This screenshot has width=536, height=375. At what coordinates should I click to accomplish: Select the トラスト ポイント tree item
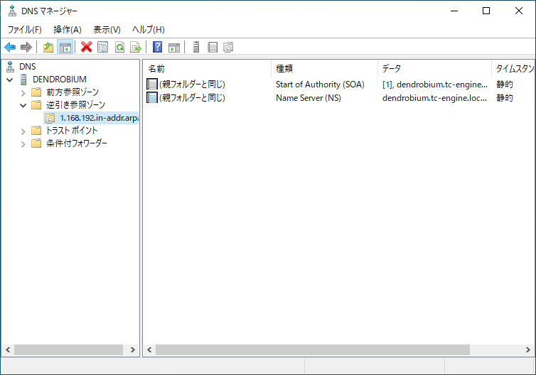point(72,131)
